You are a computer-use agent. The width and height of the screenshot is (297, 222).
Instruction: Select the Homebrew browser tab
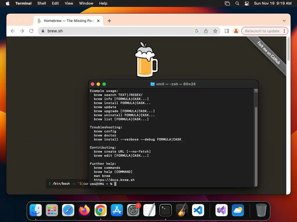[68, 21]
